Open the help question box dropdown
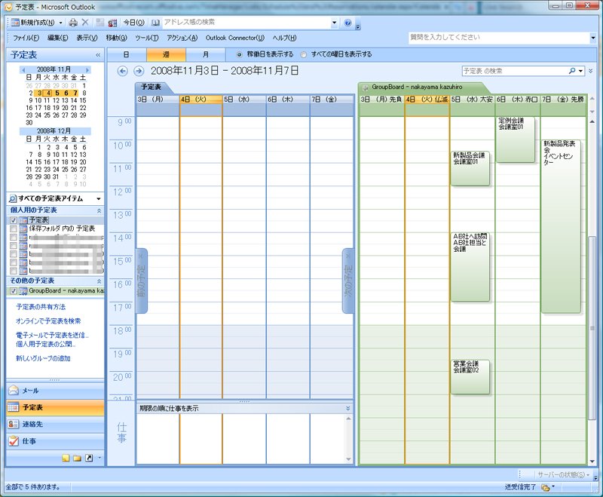 592,38
